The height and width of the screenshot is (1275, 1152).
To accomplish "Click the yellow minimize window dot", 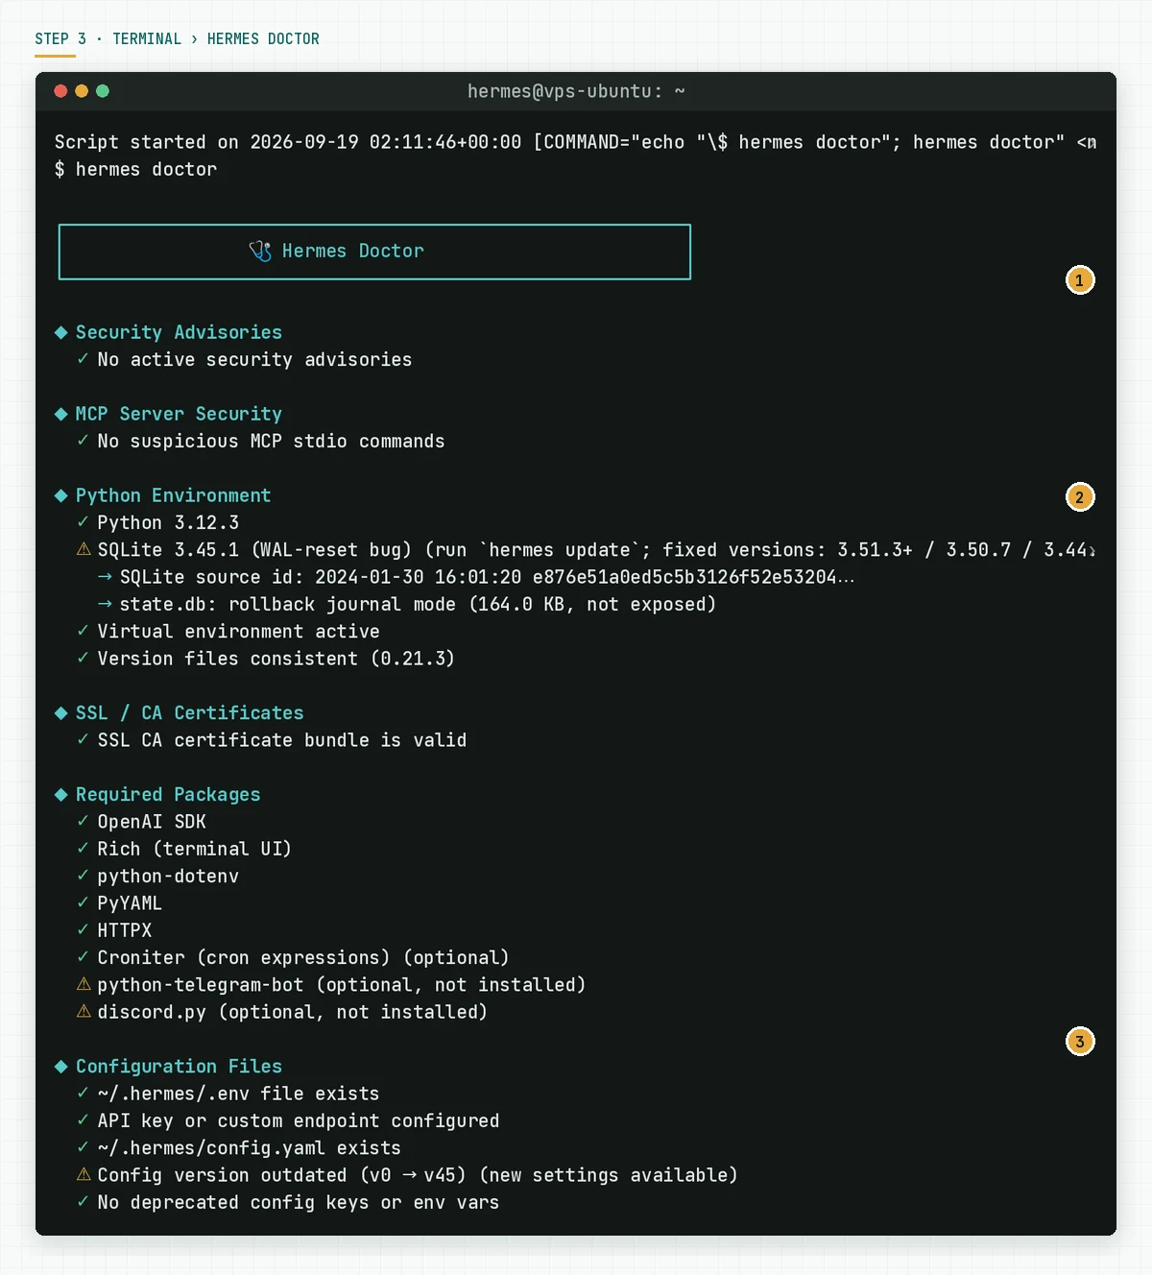I will 82,91.
